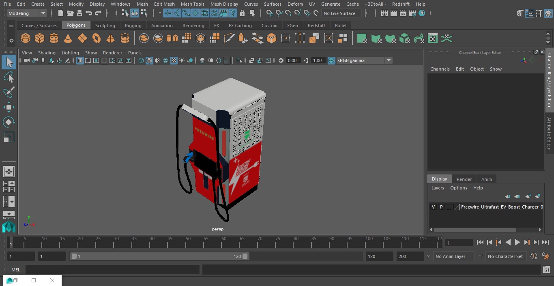554x286 pixels.
Task: Select the Select tool arrow in toolbox
Action: pyautogui.click(x=9, y=62)
